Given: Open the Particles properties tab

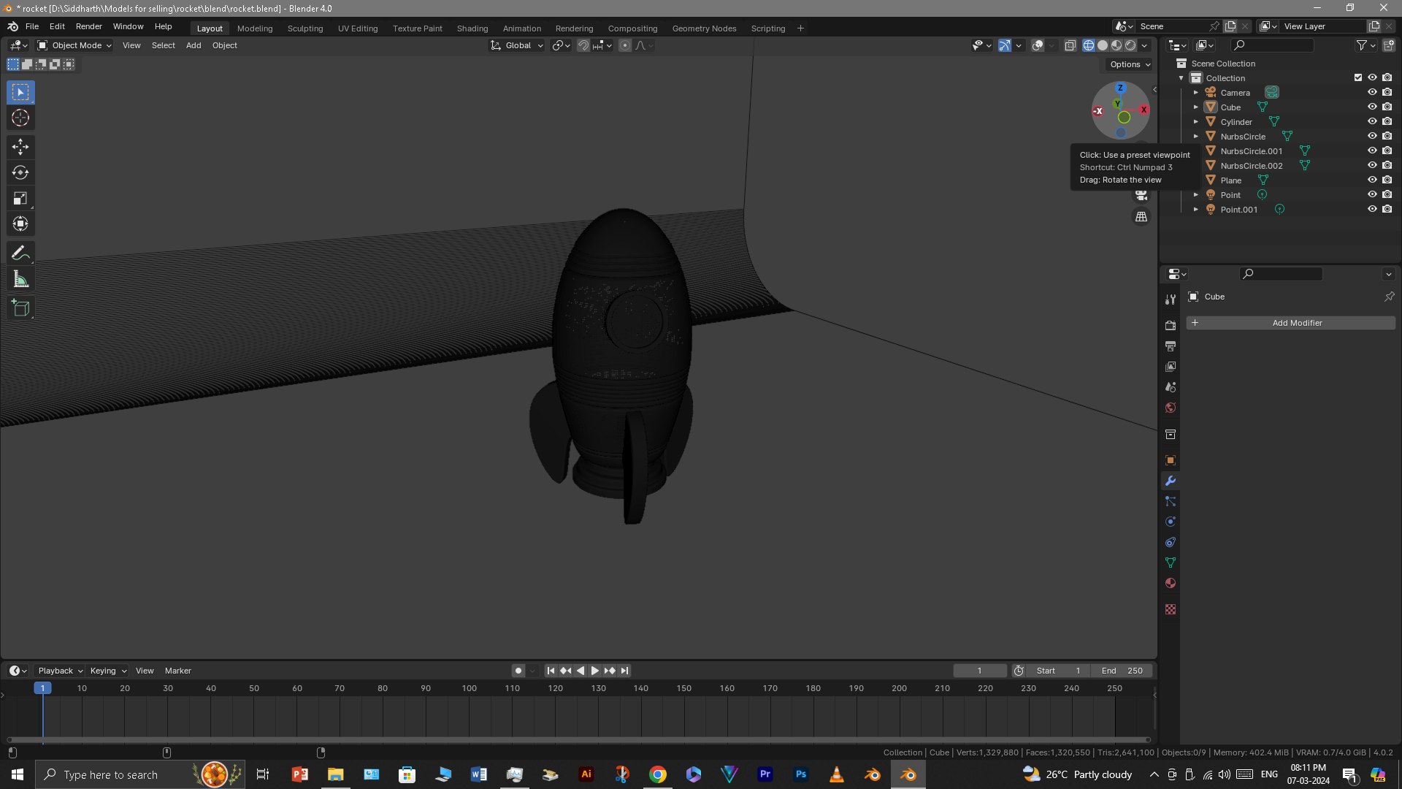Looking at the screenshot, I should (x=1171, y=501).
